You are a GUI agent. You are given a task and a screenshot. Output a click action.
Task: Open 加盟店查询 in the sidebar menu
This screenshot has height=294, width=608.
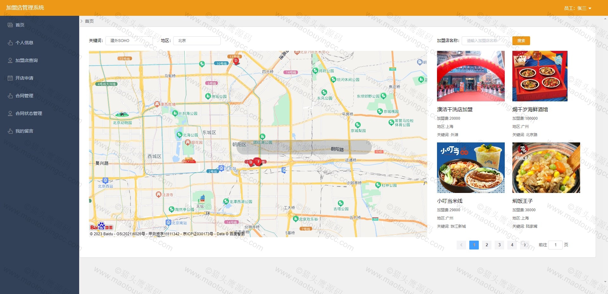(x=40, y=60)
